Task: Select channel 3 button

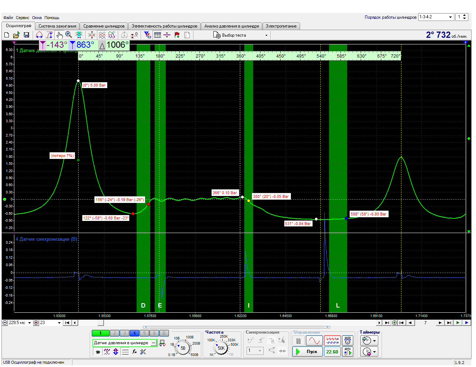Action: click(125, 333)
